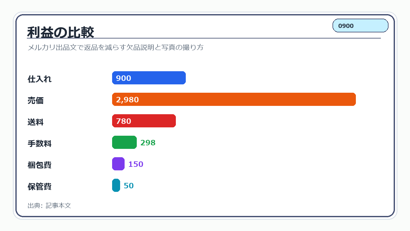
Task: Click the 梱包費 category label
Action: coord(40,165)
